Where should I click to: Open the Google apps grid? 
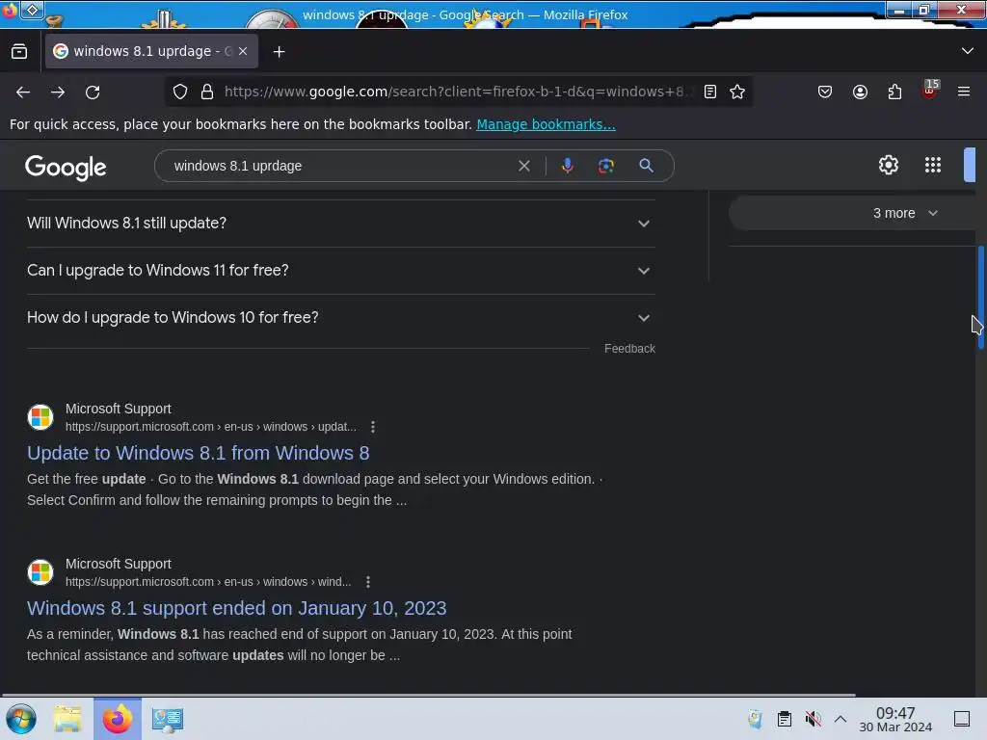(933, 165)
